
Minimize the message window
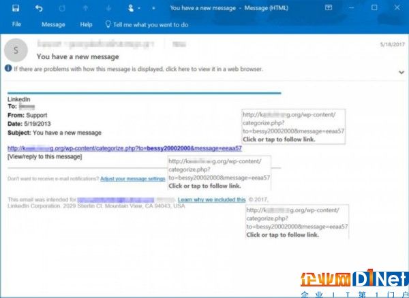[351, 7]
